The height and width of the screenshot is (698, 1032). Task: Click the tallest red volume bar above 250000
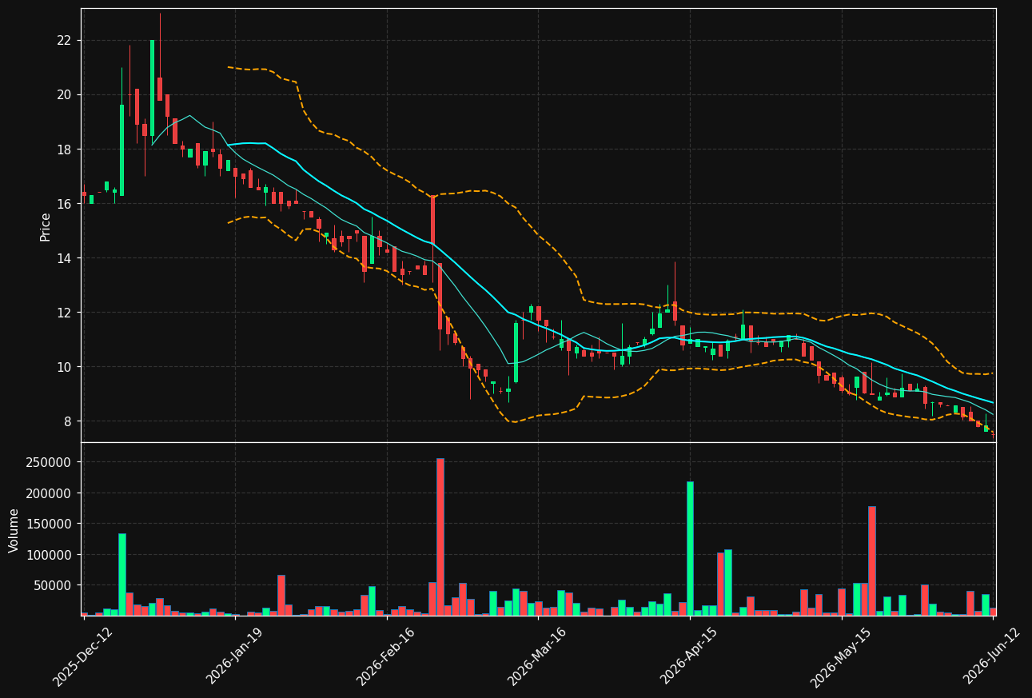[440, 536]
